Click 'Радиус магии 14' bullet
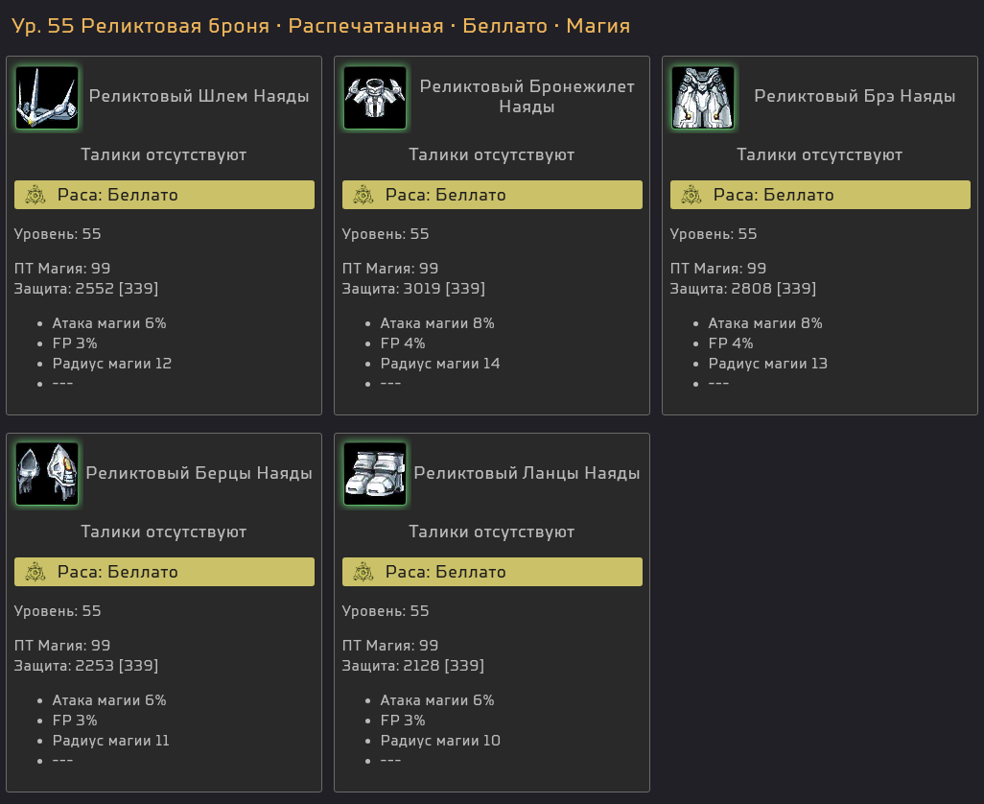This screenshot has height=804, width=984. [440, 364]
